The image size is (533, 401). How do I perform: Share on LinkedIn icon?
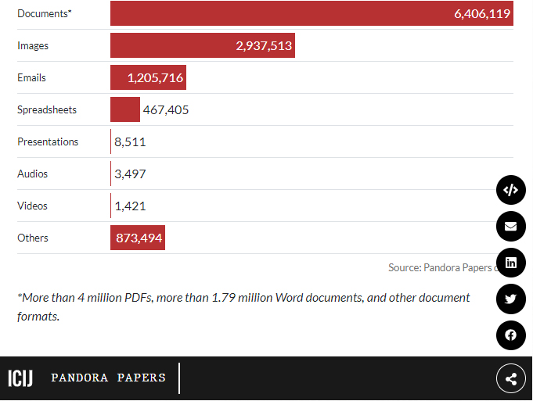point(510,263)
